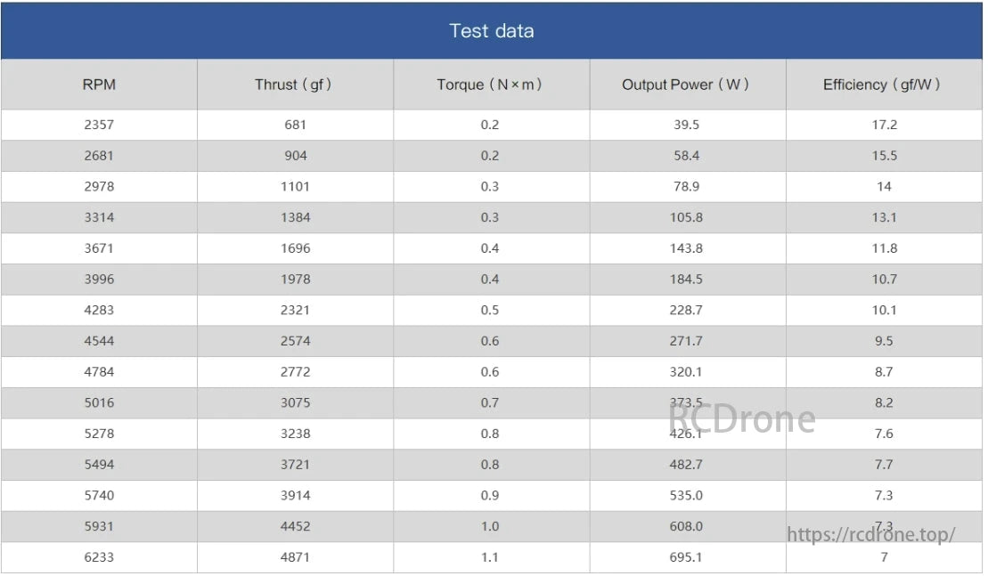Image resolution: width=988 pixels, height=576 pixels.
Task: Open the rcdrone.top URL link
Action: (871, 534)
